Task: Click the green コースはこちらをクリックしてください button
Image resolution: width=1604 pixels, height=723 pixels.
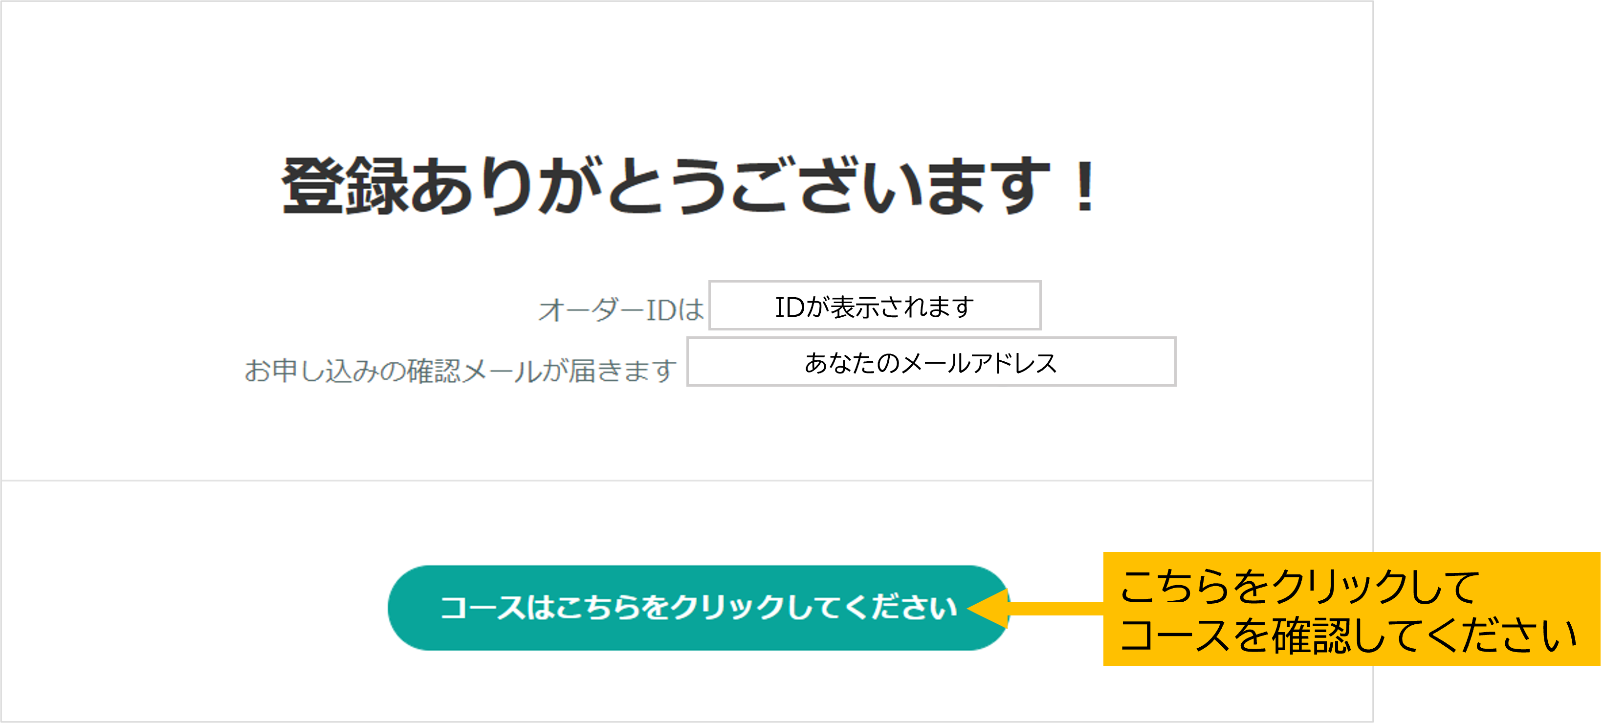Action: 698,608
